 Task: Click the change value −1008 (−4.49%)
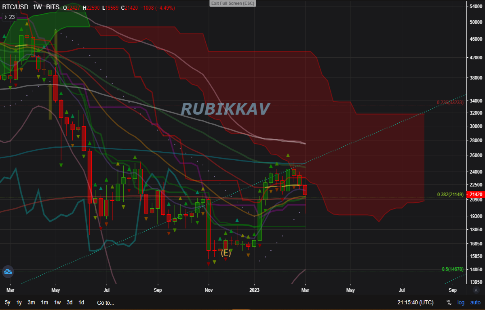click(x=157, y=8)
